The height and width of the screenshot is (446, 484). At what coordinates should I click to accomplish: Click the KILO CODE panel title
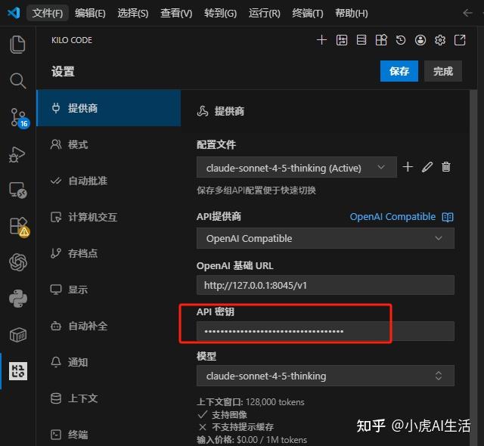click(72, 40)
